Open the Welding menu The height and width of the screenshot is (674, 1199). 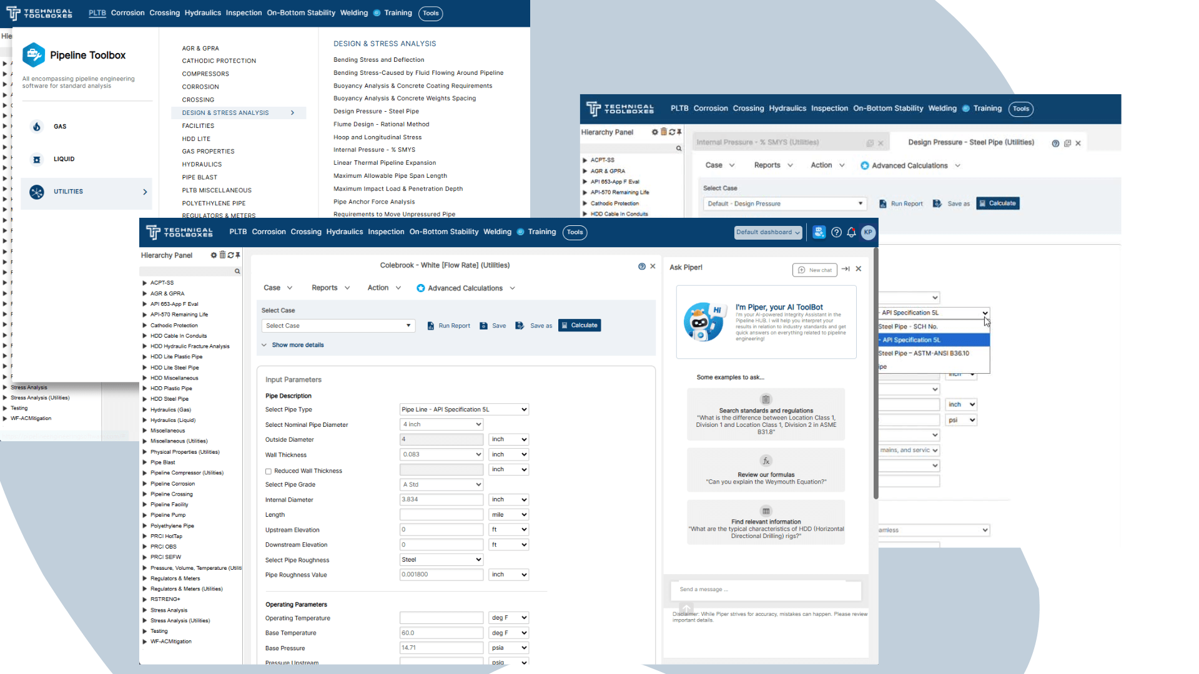497,232
